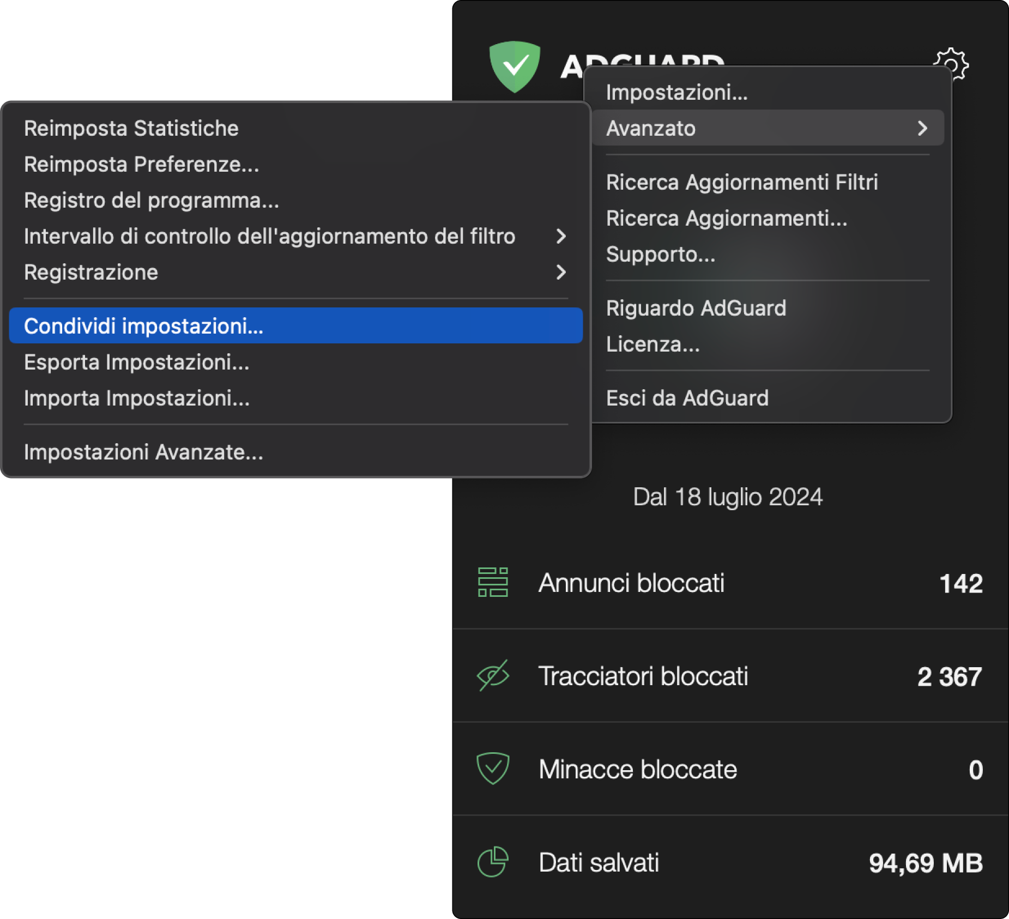Screen dimensions: 1009x919
Task: Choose Importa Impostazioni...
Action: click(296, 398)
